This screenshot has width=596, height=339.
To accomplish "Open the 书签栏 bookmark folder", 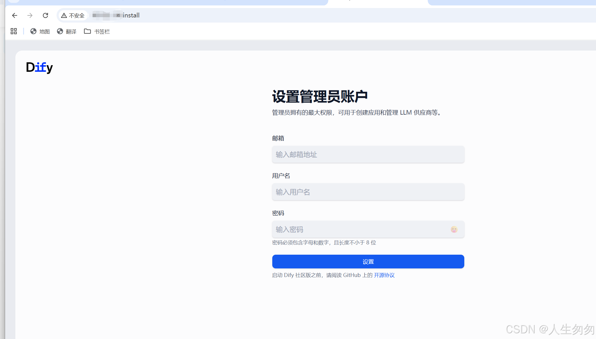I will point(97,31).
